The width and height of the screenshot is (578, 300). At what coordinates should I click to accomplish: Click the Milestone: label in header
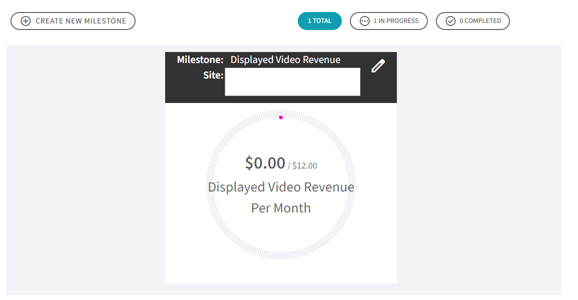(x=200, y=60)
